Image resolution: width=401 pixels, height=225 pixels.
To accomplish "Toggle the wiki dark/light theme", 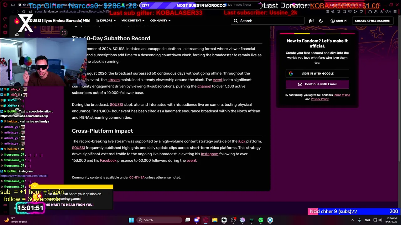I will pyautogui.click(x=321, y=21).
